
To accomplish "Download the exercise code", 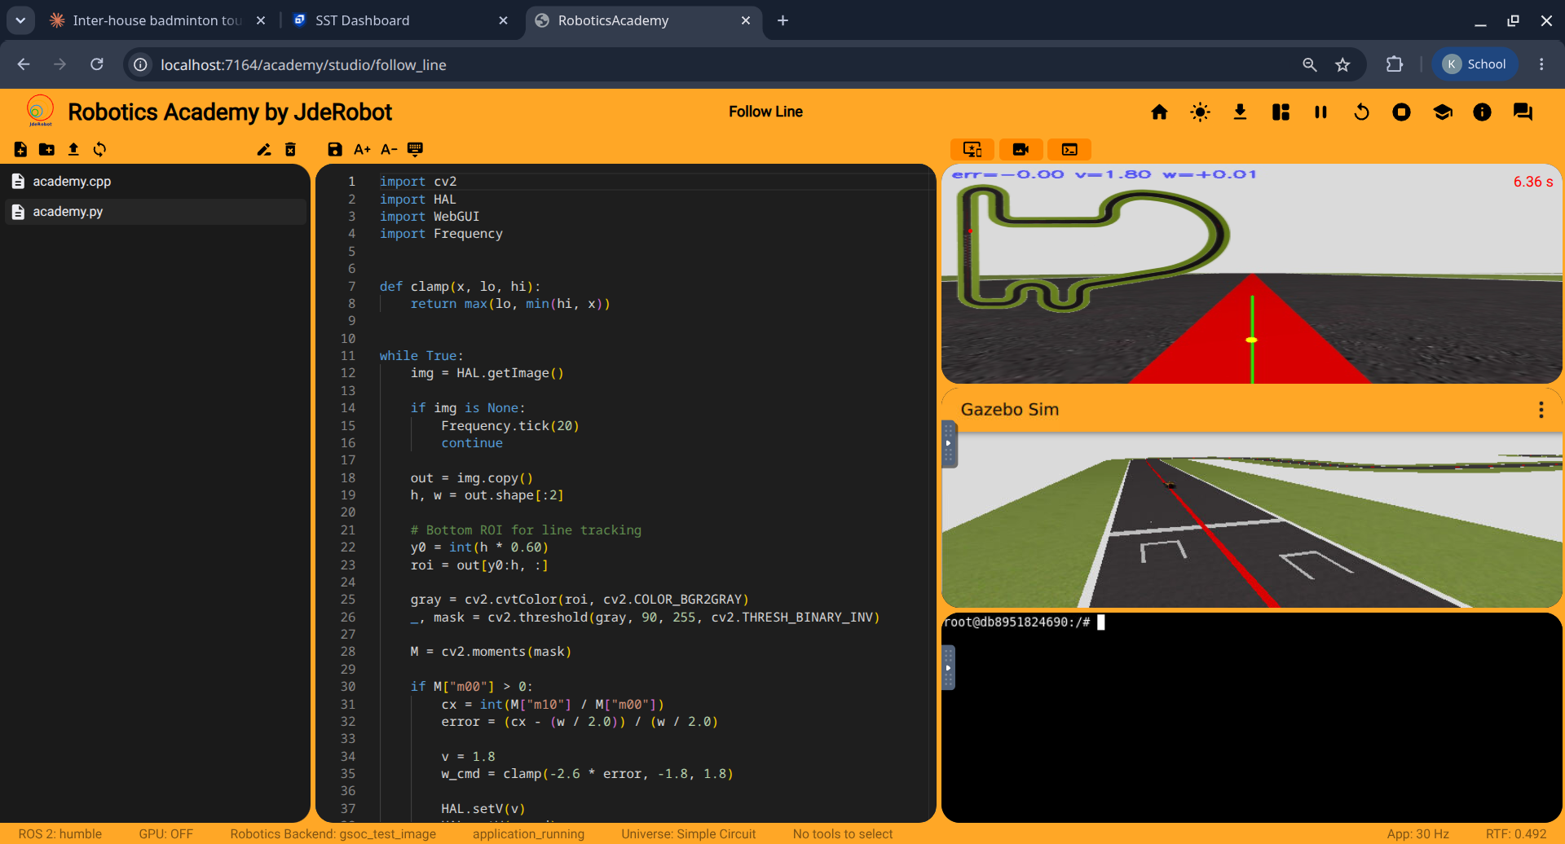I will pyautogui.click(x=1240, y=112).
